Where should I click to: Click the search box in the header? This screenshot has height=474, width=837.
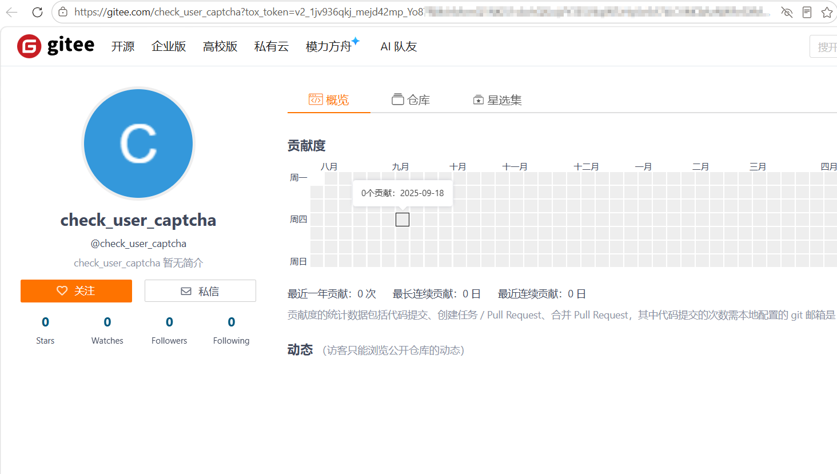click(823, 46)
